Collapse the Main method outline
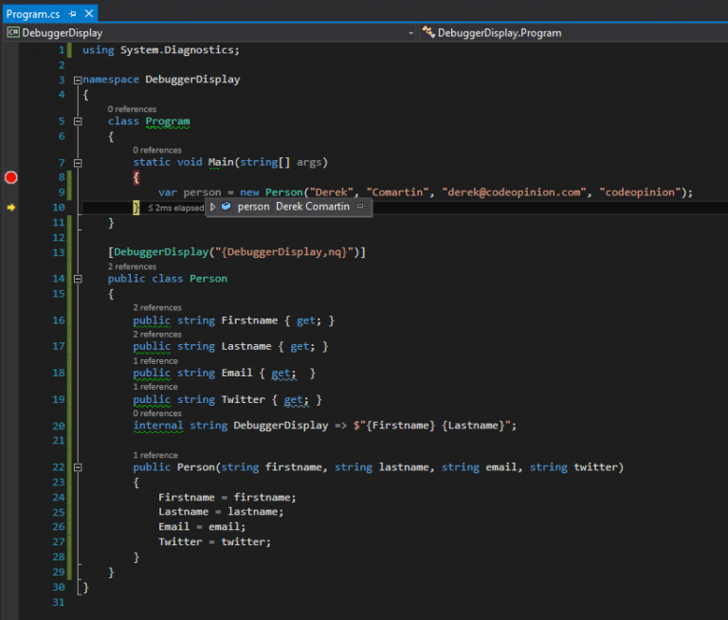This screenshot has height=620, width=728. pyautogui.click(x=77, y=163)
